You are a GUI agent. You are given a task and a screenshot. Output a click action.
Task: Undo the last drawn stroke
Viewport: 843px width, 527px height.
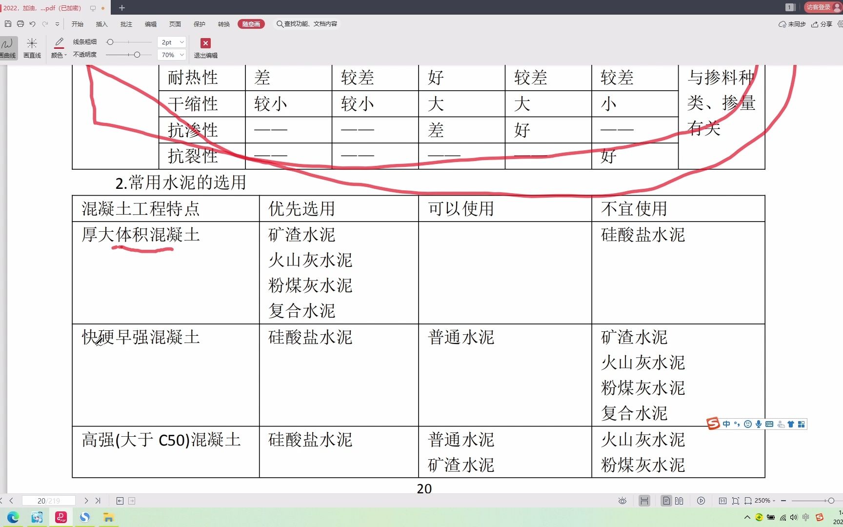tap(32, 23)
